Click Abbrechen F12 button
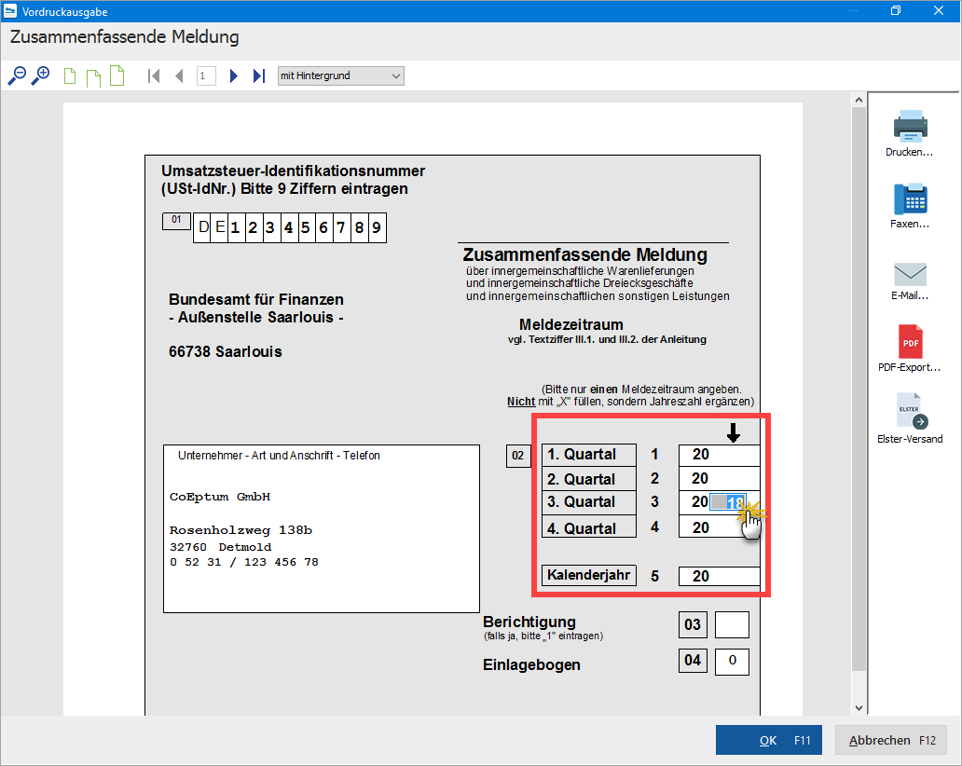Image resolution: width=962 pixels, height=766 pixels. point(891,740)
